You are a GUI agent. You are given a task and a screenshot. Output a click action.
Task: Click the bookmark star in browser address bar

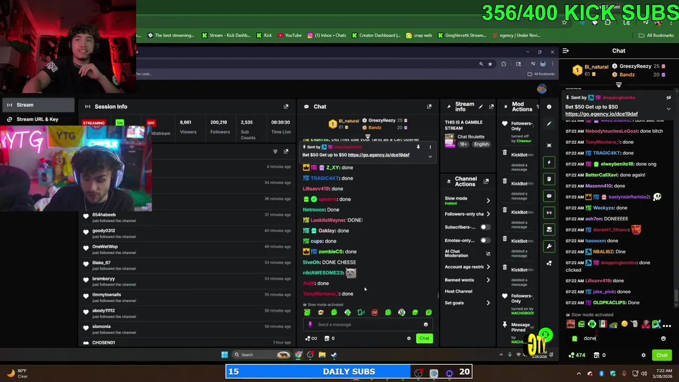[x=490, y=64]
